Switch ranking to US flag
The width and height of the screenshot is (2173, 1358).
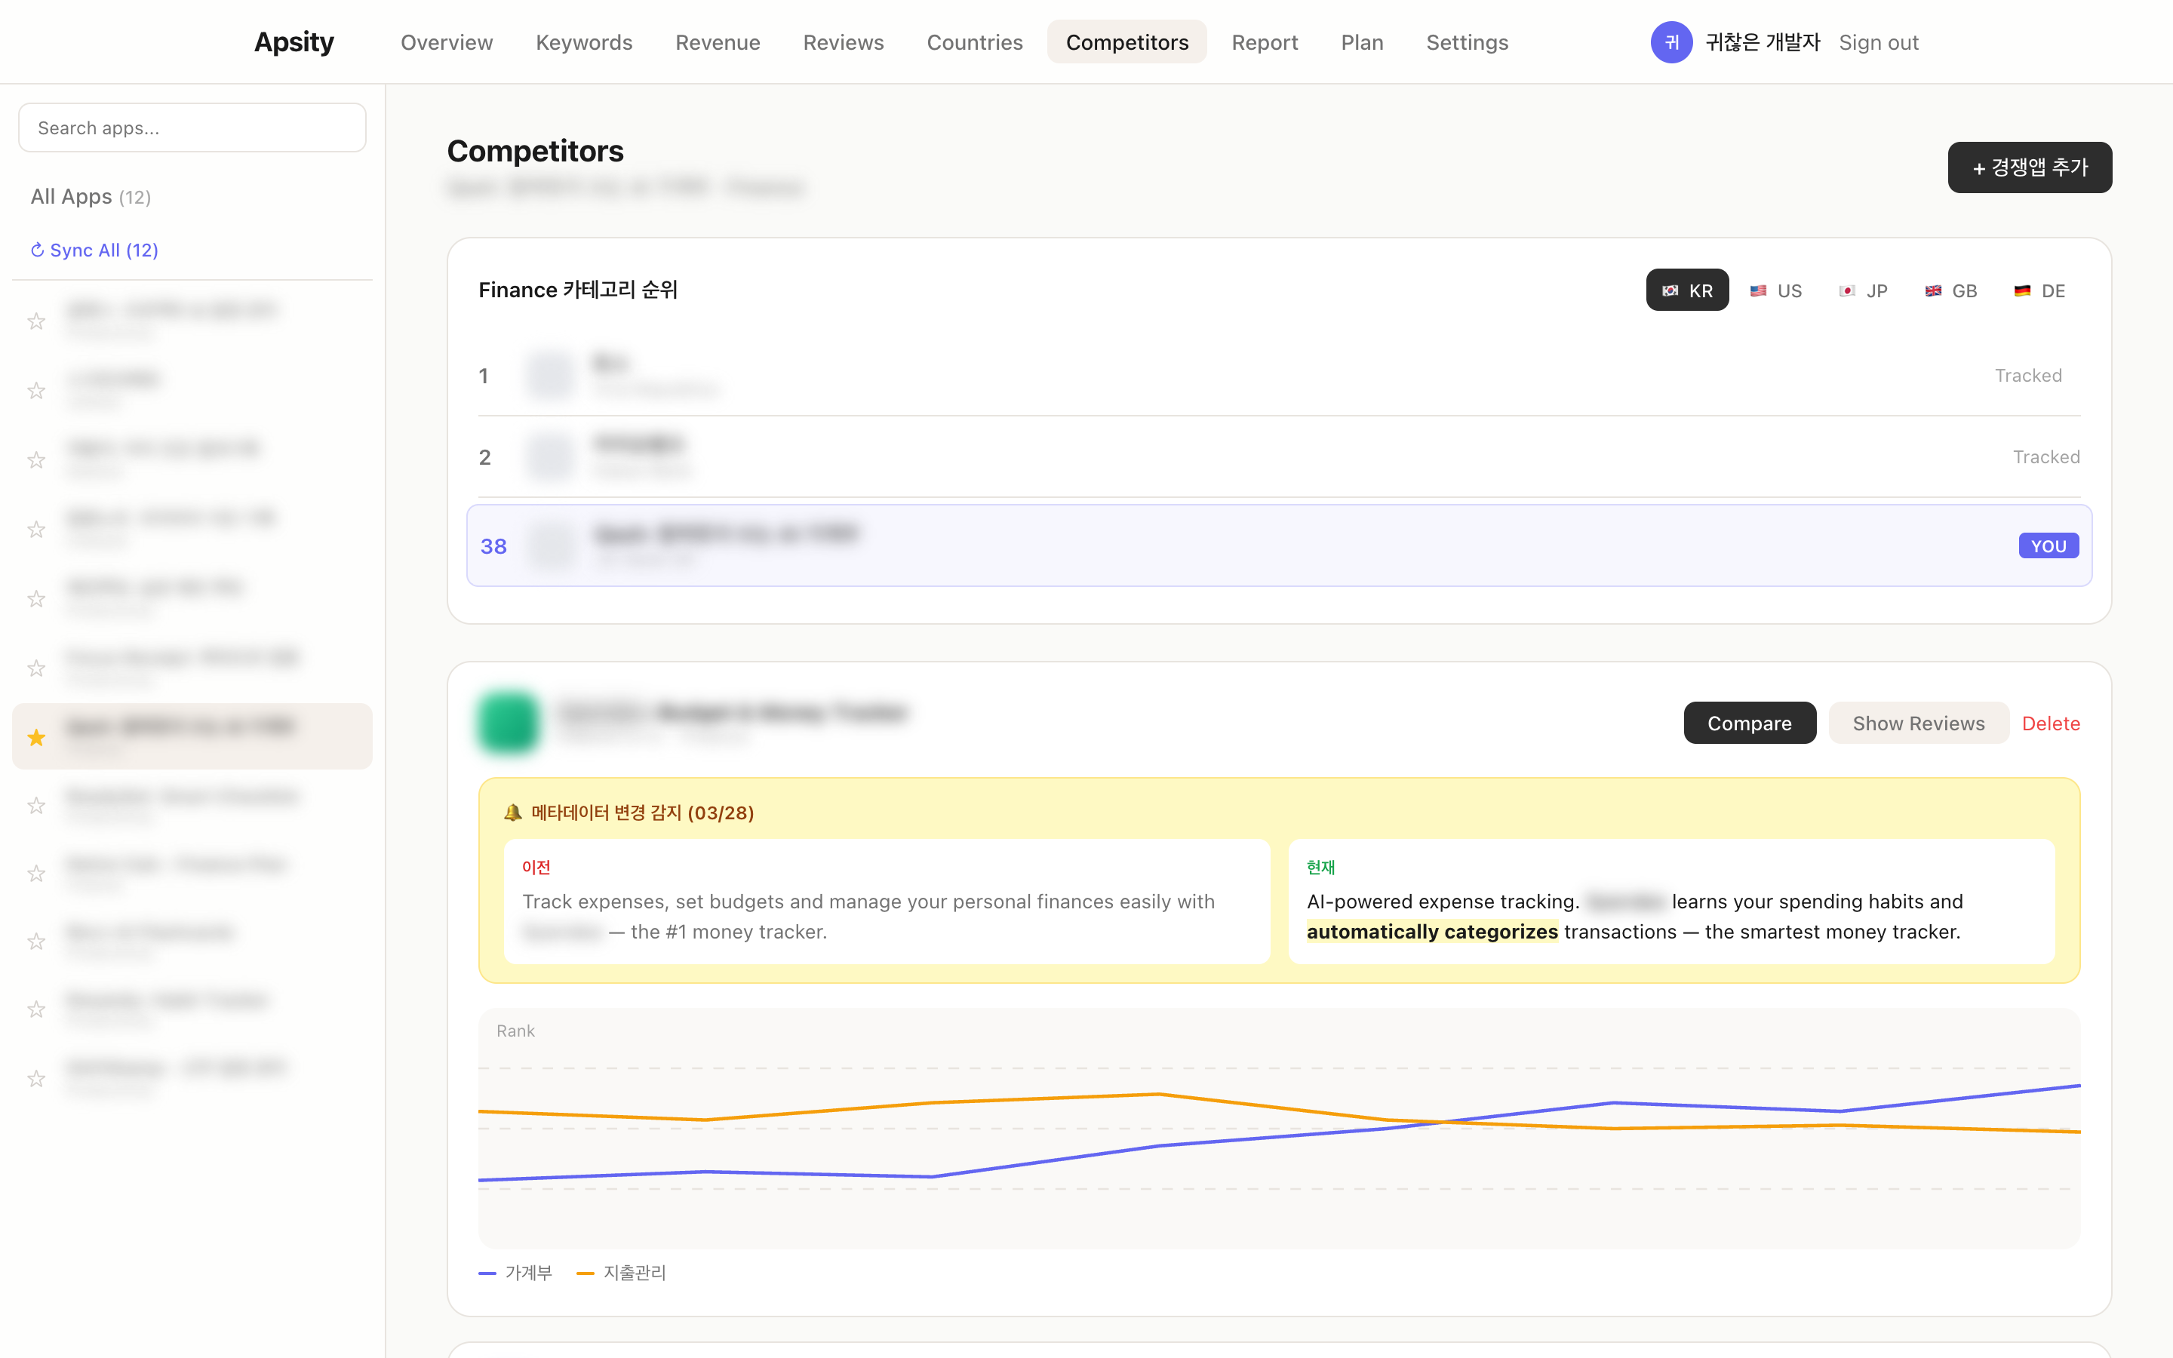click(x=1775, y=290)
